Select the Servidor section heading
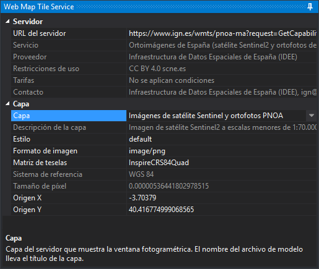This screenshot has height=269, width=319. tap(28, 22)
